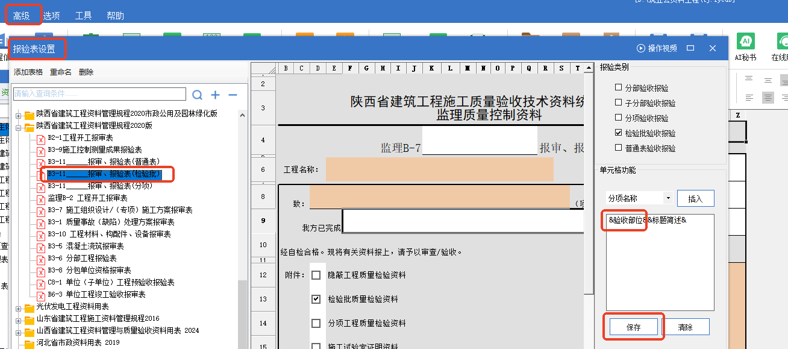Click the search magnifier icon
This screenshot has width=788, height=349.
pyautogui.click(x=197, y=95)
